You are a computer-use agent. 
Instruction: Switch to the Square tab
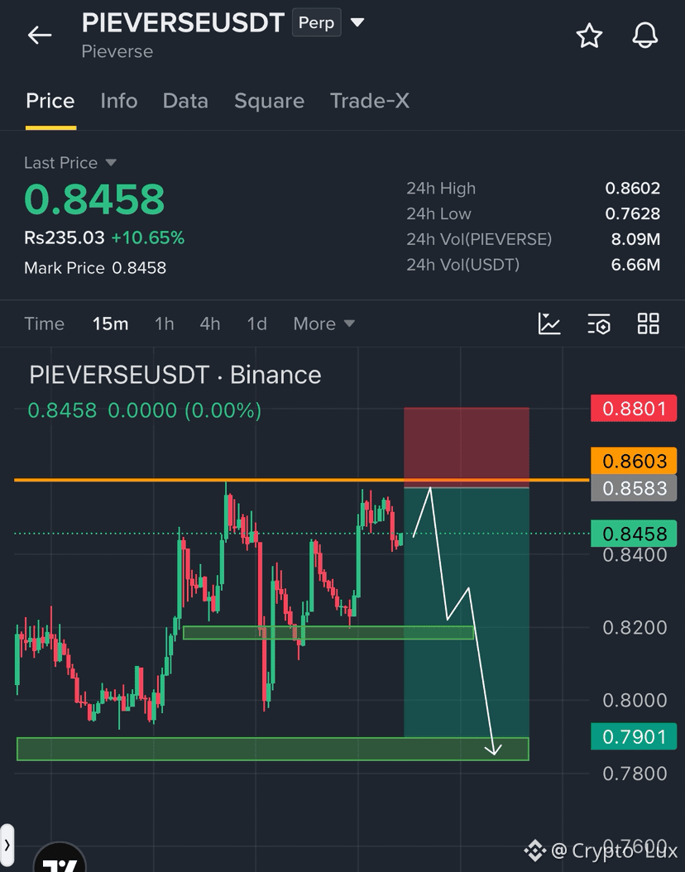(x=269, y=101)
